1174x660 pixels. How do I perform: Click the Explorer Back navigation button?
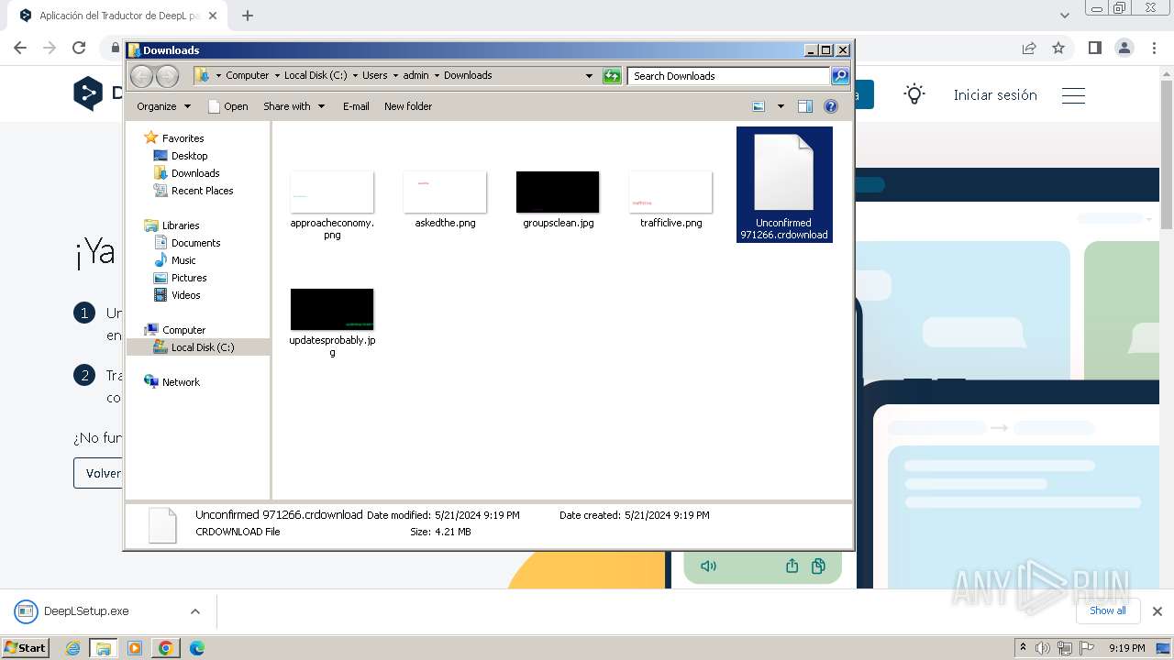click(x=141, y=76)
